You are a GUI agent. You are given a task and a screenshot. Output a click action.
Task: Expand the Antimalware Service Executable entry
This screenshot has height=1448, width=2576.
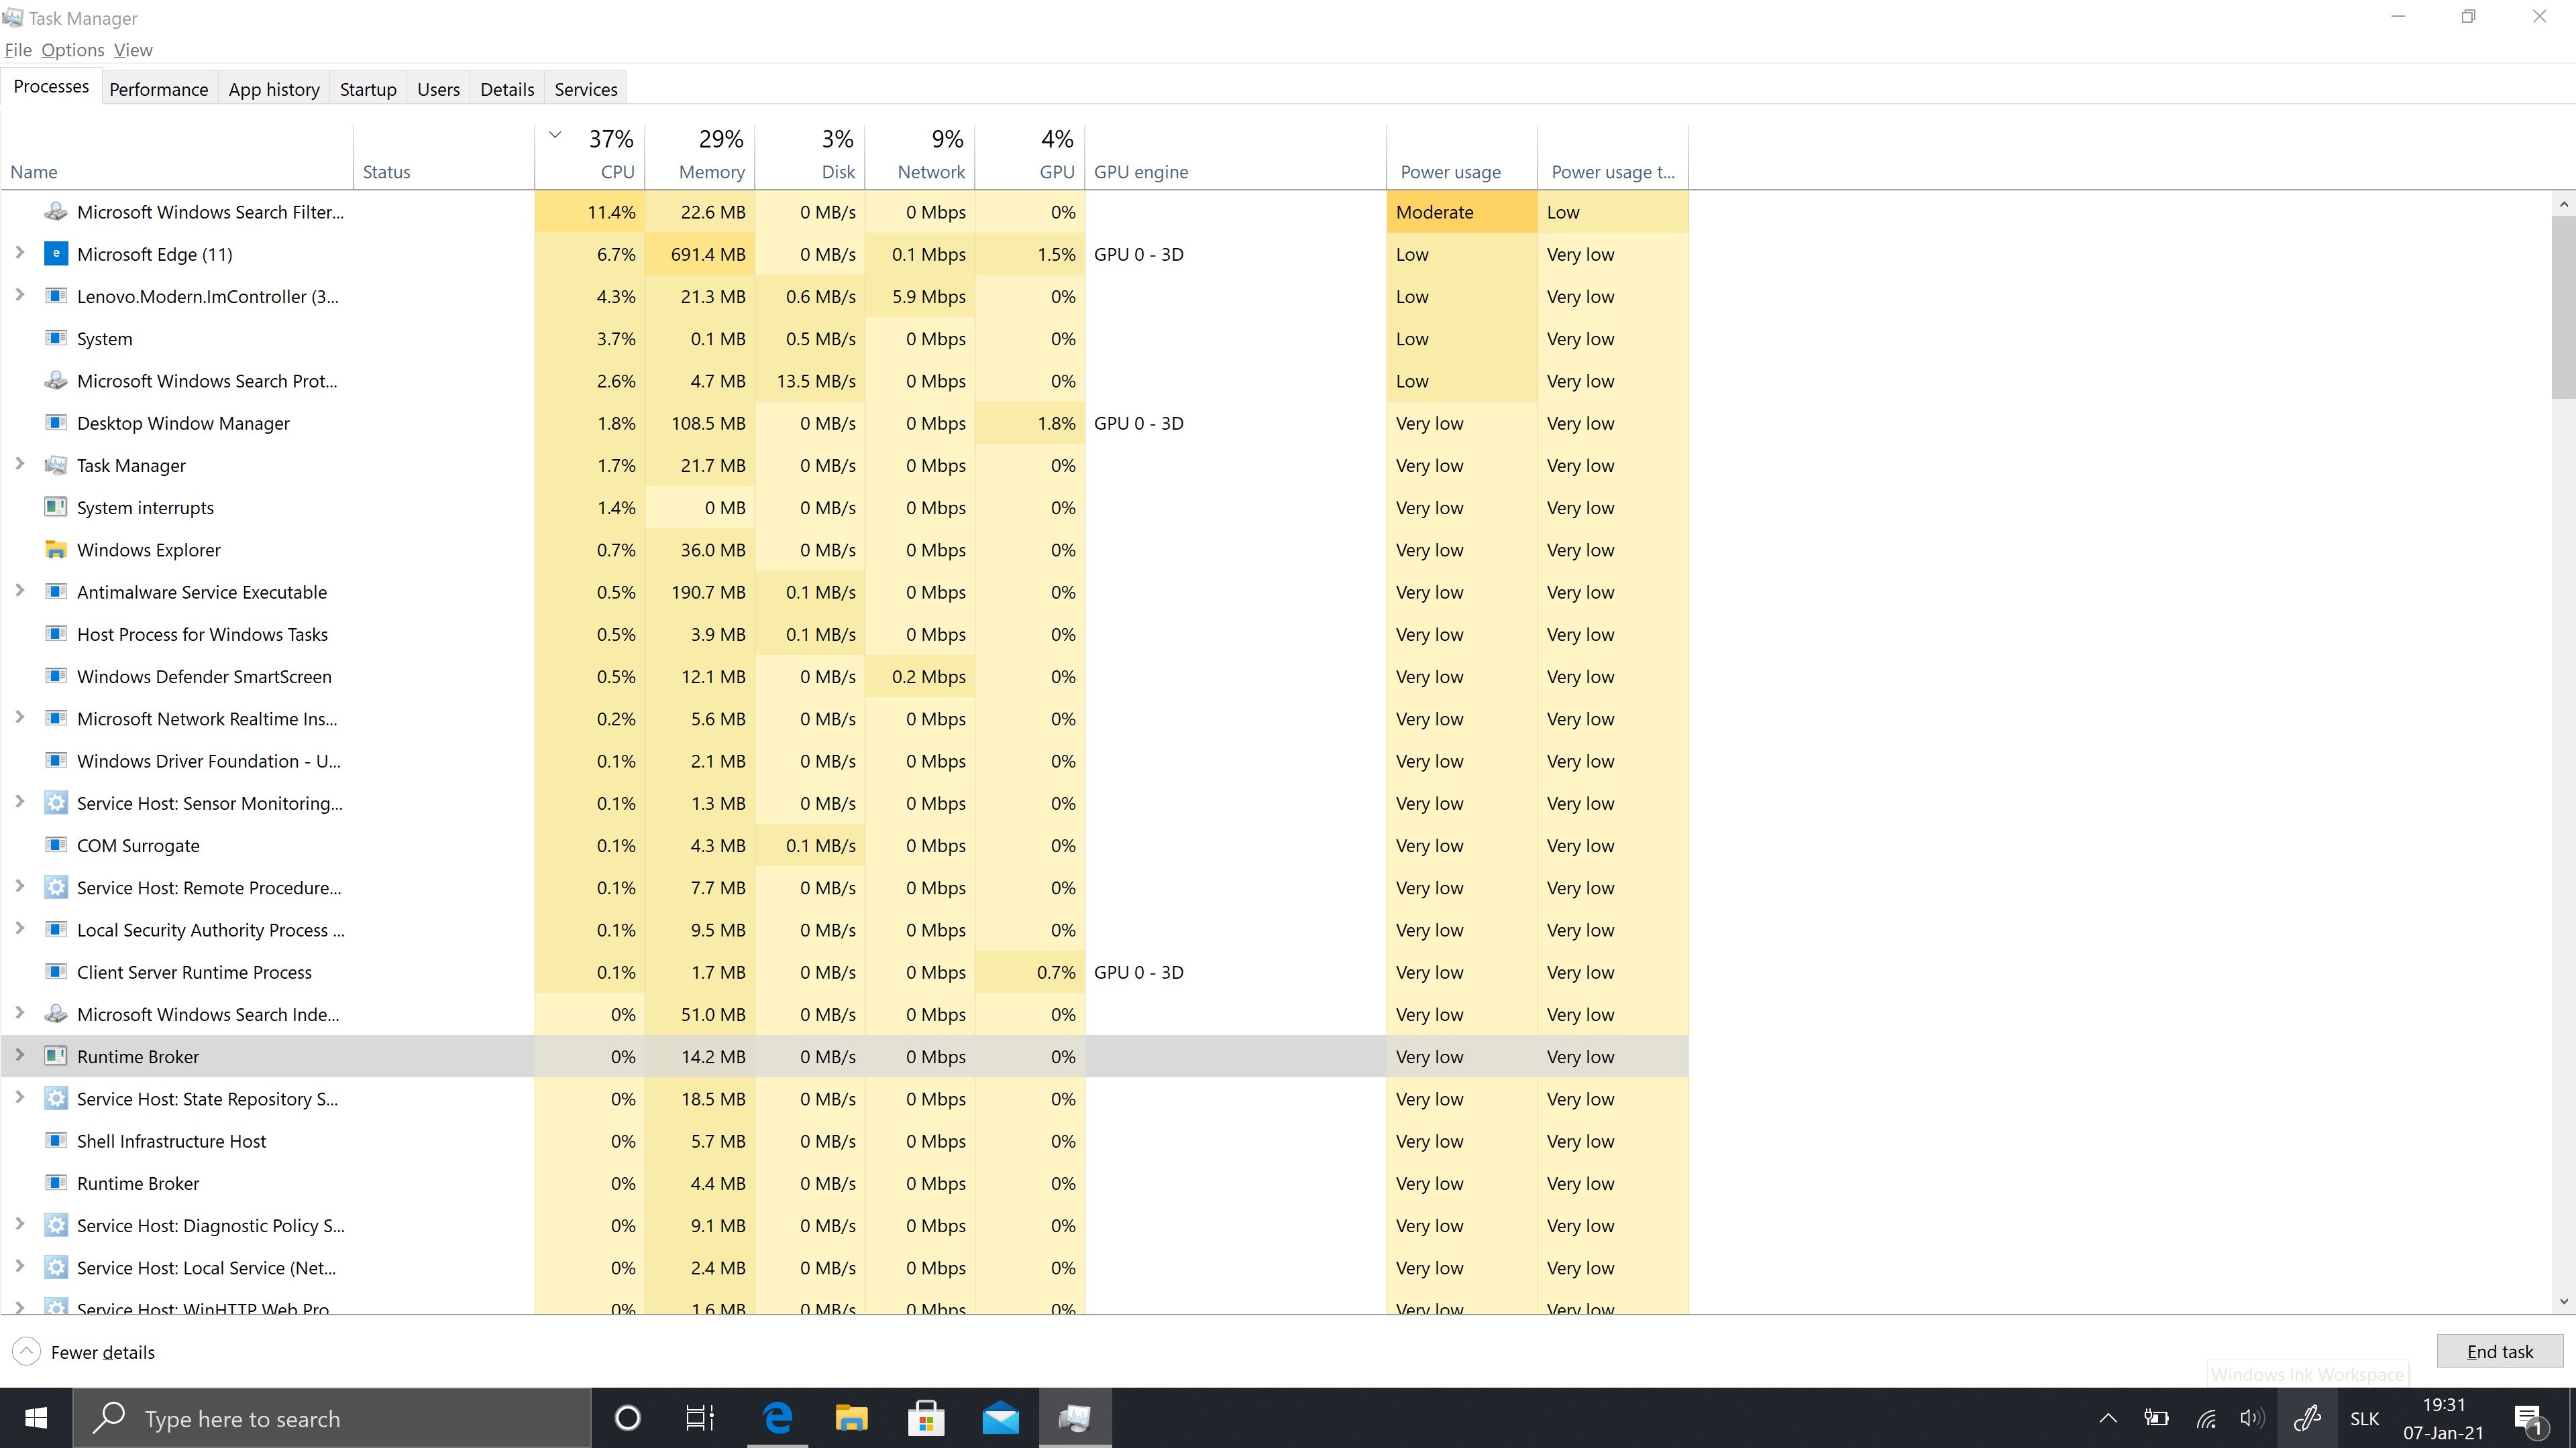pos(19,591)
